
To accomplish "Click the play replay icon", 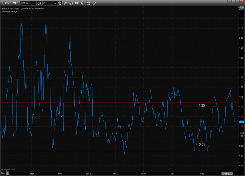I will pos(83,3).
